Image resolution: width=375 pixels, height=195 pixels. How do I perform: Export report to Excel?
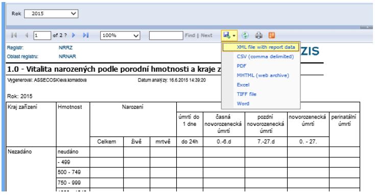pyautogui.click(x=243, y=85)
